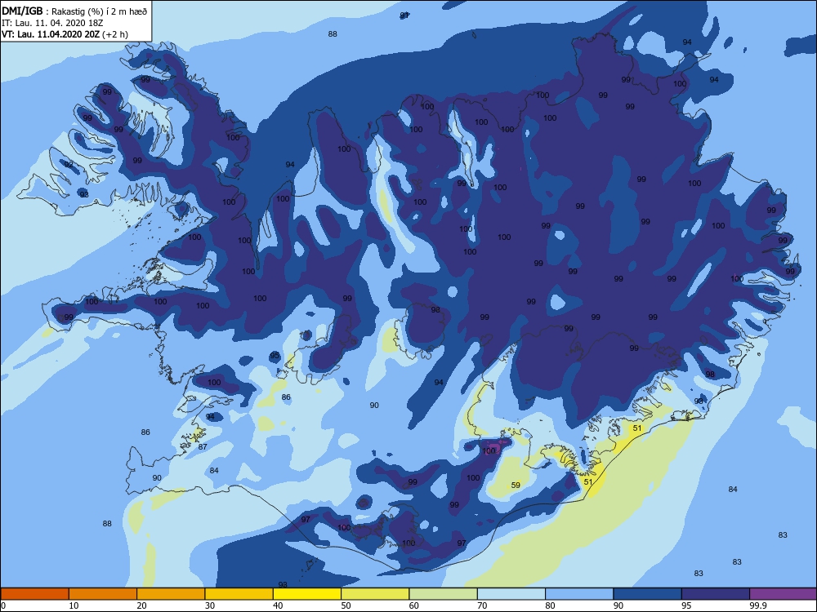Click the light blue 80–90 legend swatch
Image resolution: width=817 pixels, height=612 pixels.
(x=579, y=594)
